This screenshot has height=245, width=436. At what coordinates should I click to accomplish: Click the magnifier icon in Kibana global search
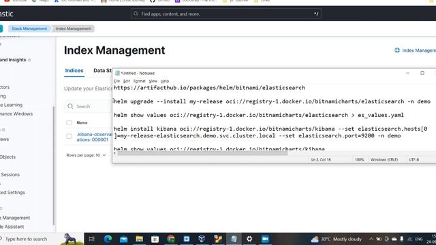(x=136, y=14)
